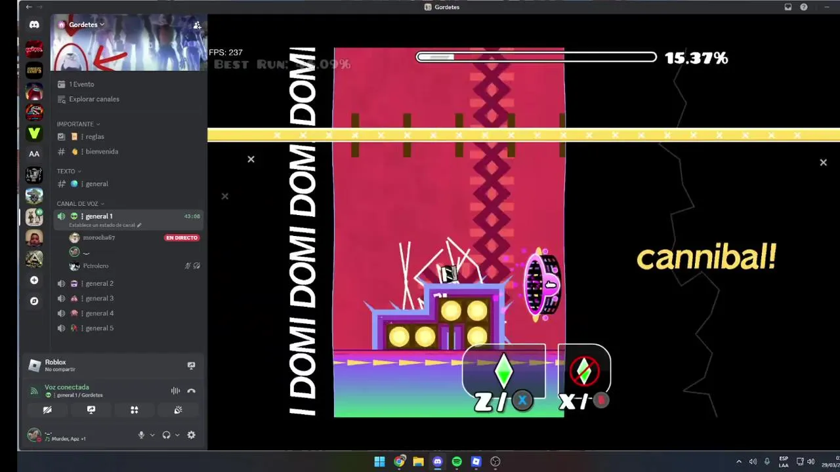
Task: Click the Discord back navigation arrow
Action: [28, 7]
